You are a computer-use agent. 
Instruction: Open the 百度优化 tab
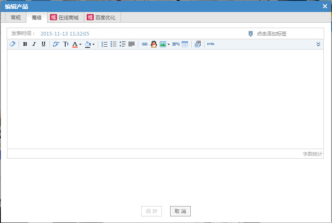[102, 17]
